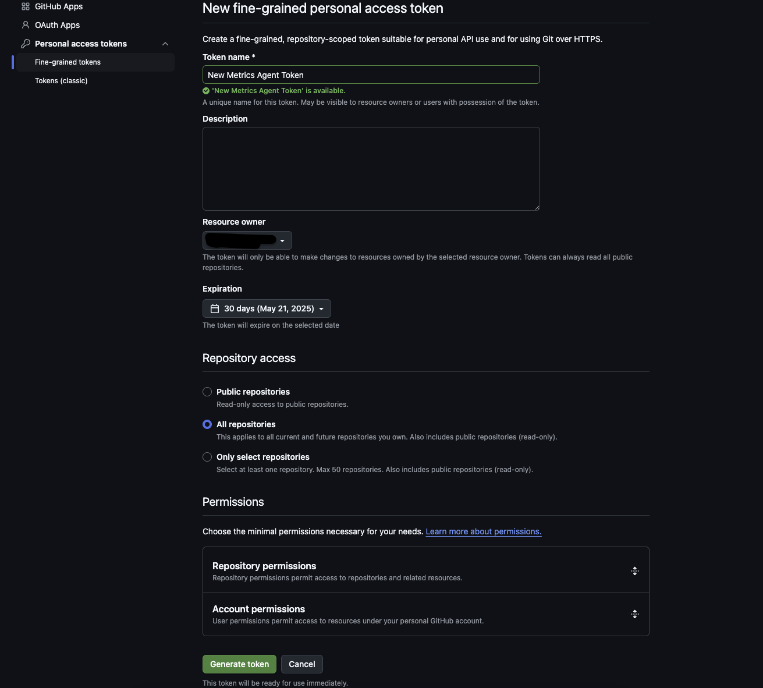Open the 30 days Expiration dropdown
Screen dimensions: 763x688
pos(267,308)
